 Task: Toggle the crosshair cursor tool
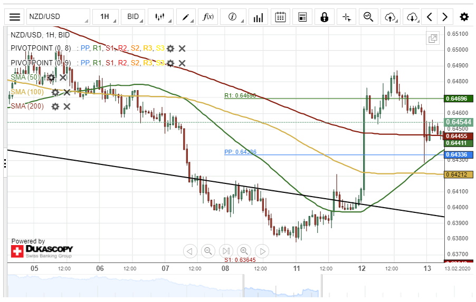point(346,17)
